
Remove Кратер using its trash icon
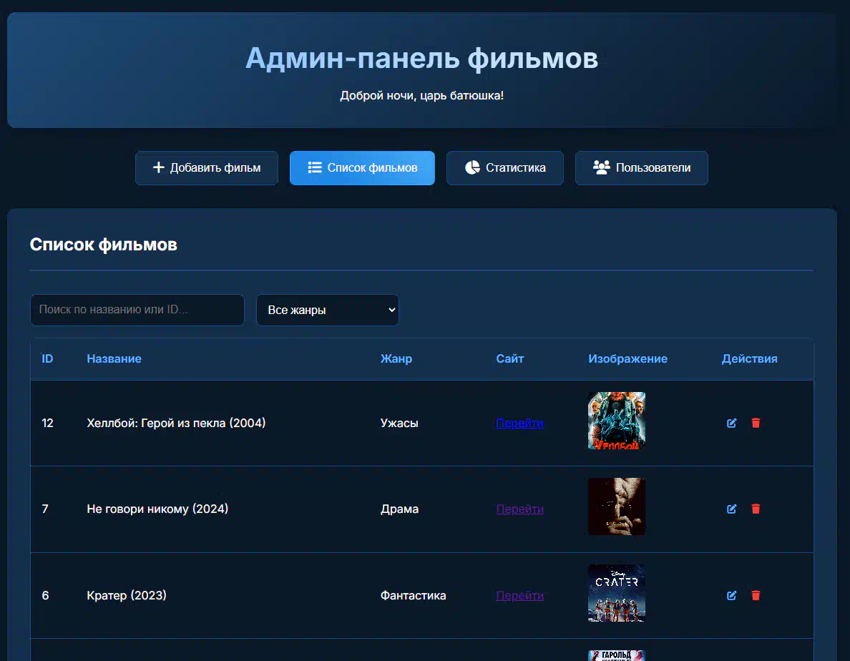[756, 595]
